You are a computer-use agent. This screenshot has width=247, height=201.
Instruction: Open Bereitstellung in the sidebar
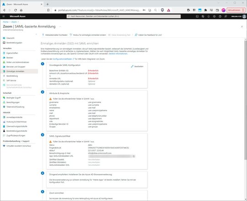pyautogui.click(x=12, y=76)
